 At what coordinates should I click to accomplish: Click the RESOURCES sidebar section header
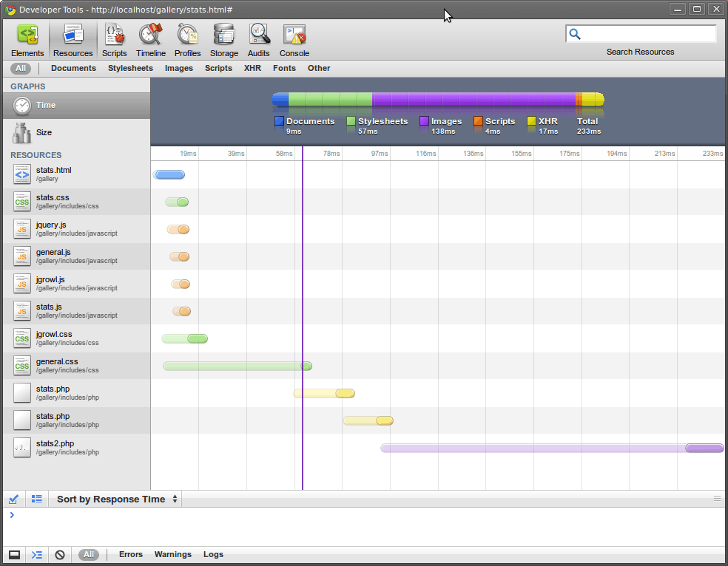pyautogui.click(x=36, y=155)
